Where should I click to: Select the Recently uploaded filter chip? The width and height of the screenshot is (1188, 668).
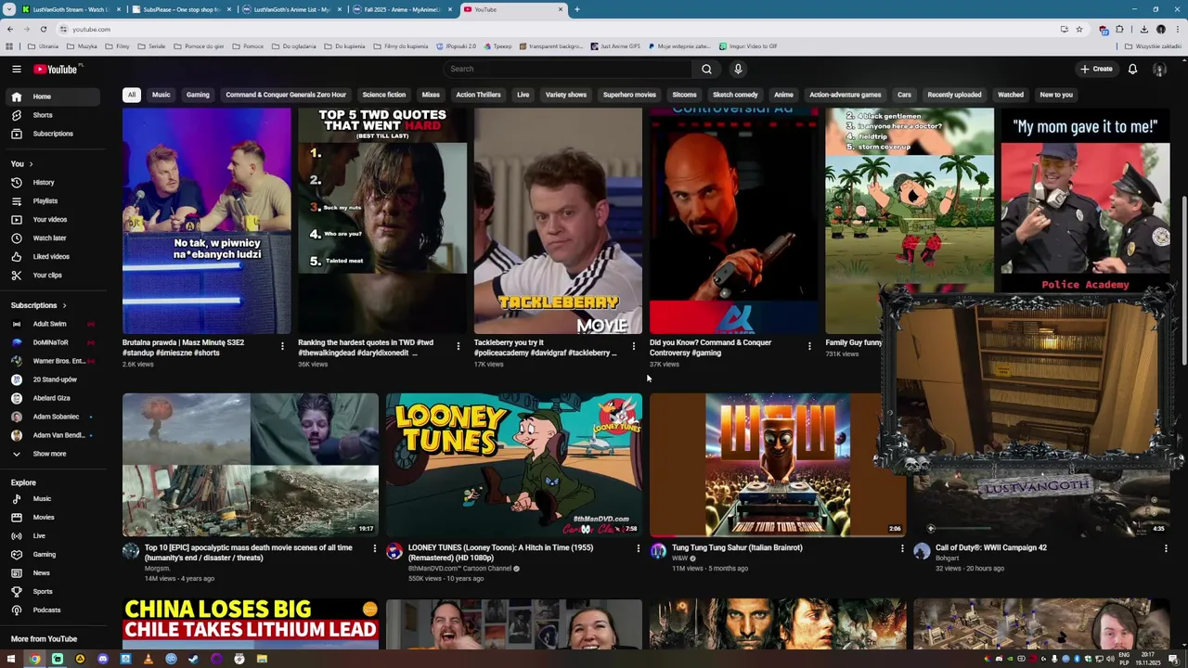[x=954, y=95]
